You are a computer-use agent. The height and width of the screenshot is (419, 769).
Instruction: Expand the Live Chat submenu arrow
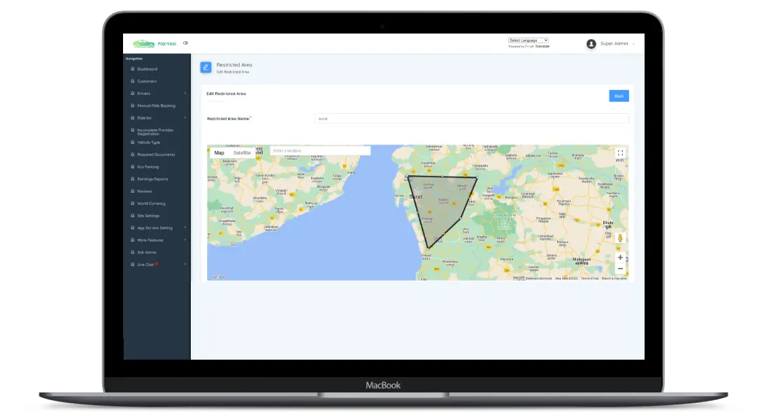pos(185,265)
